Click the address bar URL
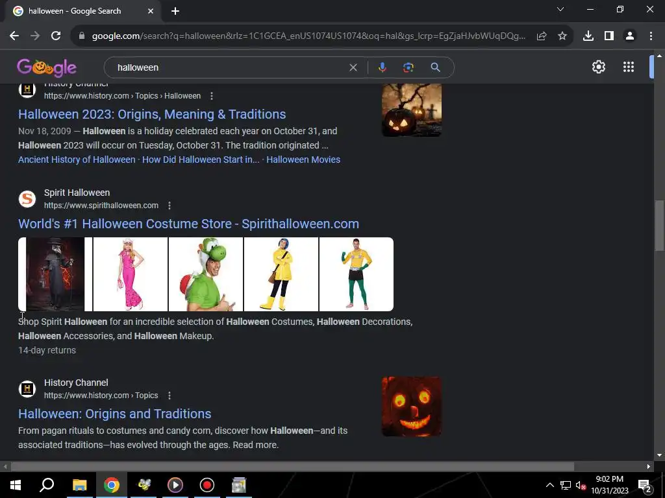The width and height of the screenshot is (665, 498). tap(308, 36)
